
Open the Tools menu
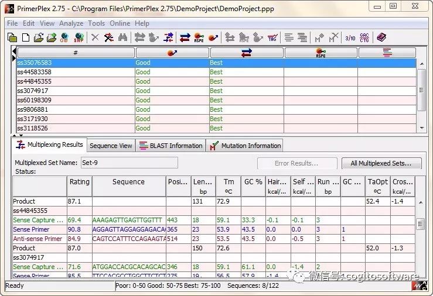tap(96, 23)
